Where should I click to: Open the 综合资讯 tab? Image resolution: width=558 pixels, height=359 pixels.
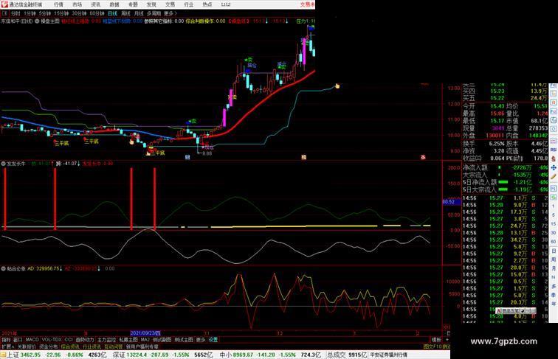(70, 346)
